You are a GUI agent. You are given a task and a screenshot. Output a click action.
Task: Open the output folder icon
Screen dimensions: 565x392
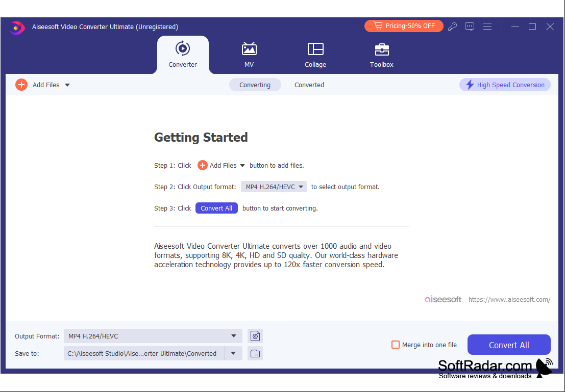coord(255,353)
